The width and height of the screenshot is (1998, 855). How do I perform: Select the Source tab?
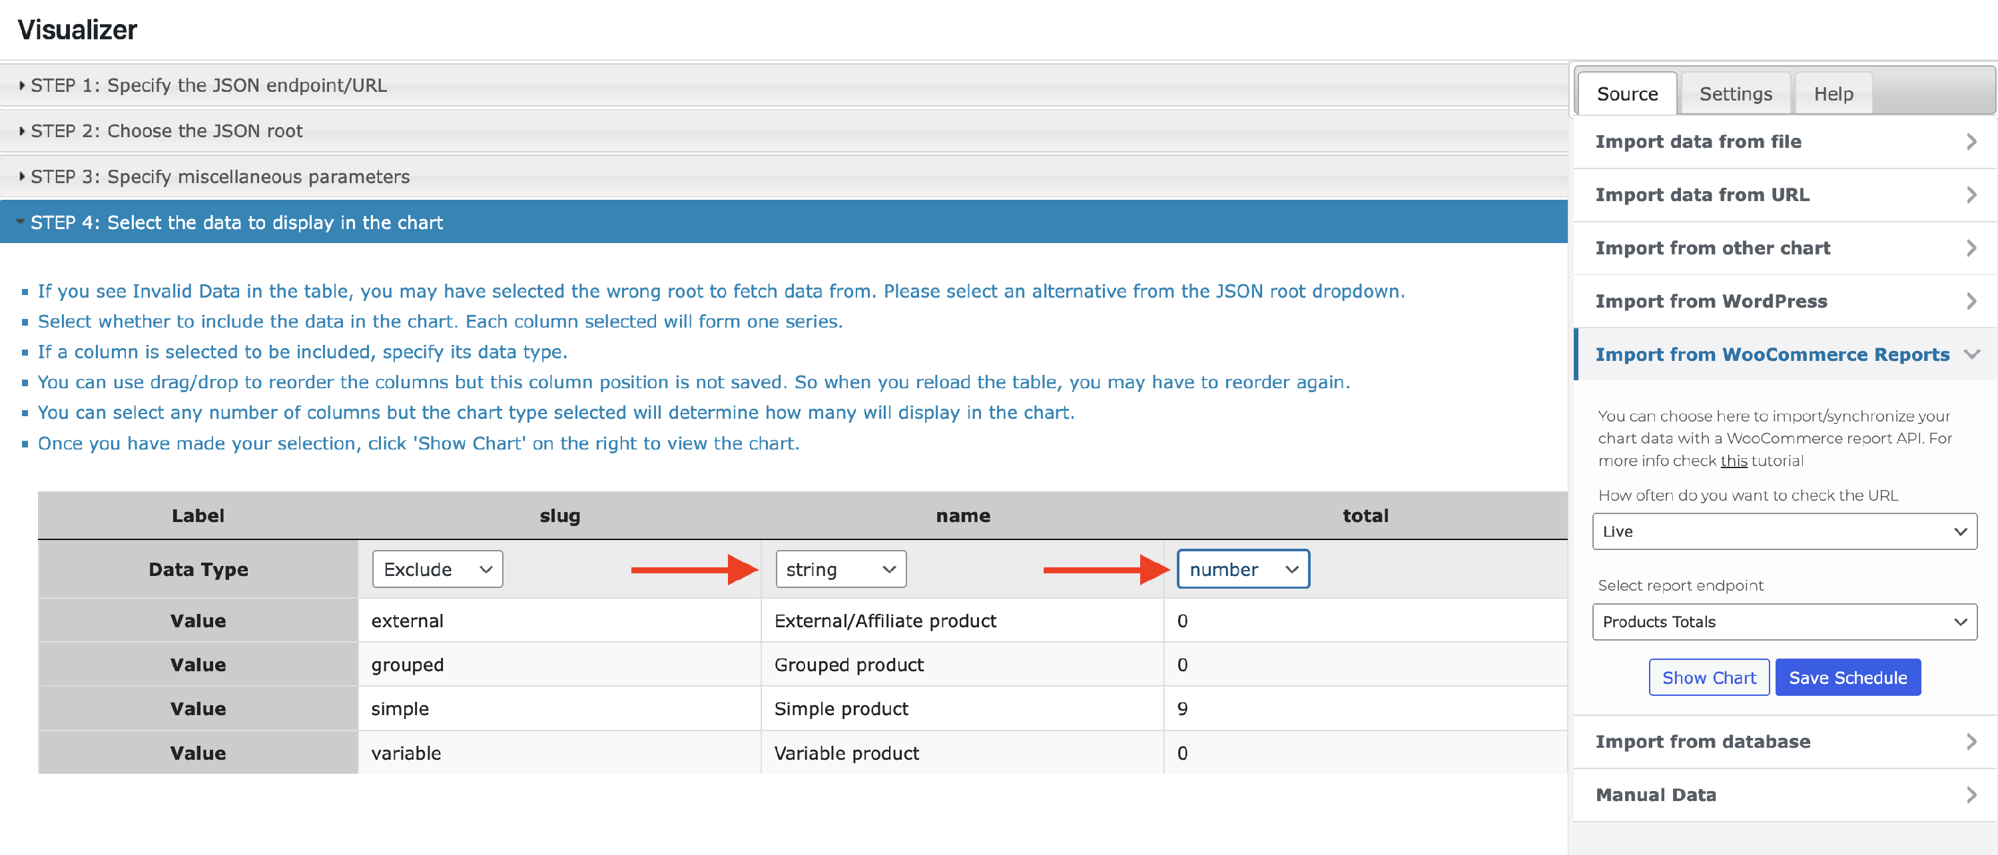click(x=1626, y=94)
